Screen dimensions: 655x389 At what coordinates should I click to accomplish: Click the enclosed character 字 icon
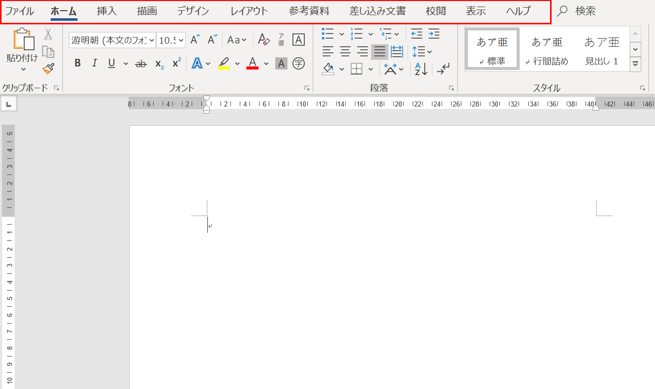click(299, 63)
